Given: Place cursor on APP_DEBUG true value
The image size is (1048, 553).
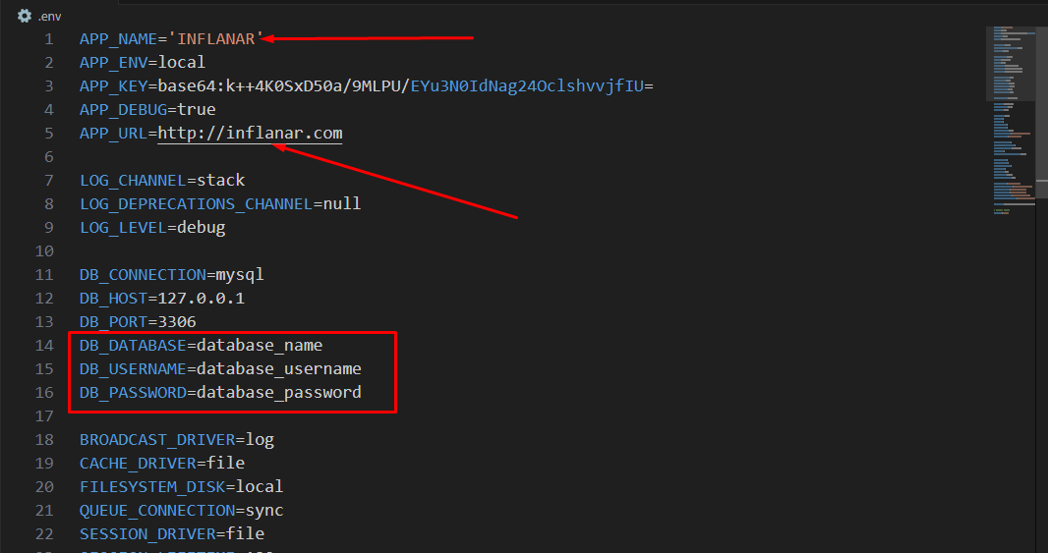Looking at the screenshot, I should (197, 109).
